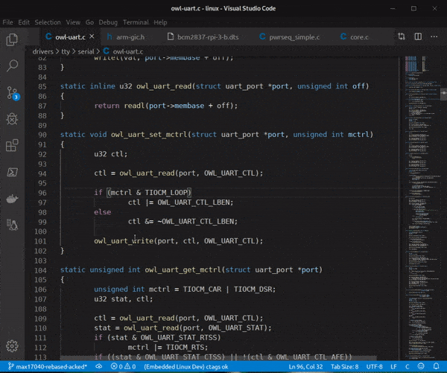
Task: Open Source Control view with 3 changes
Action: [x=13, y=93]
